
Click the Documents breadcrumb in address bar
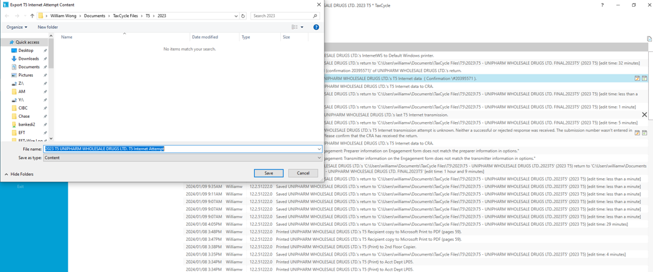coord(94,16)
